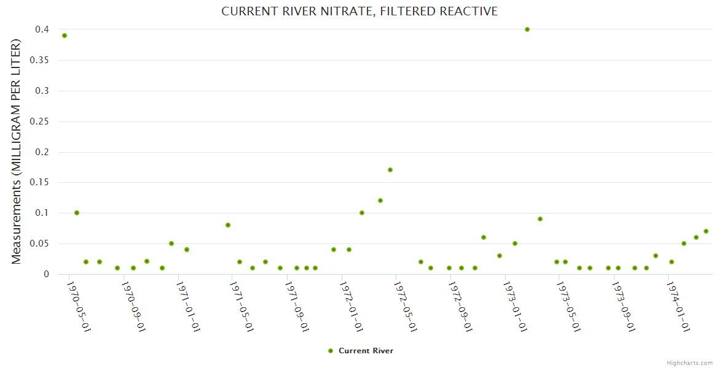Click the 0.1 point near 1970-05-01
This screenshot has height=368, width=719.
click(x=77, y=213)
